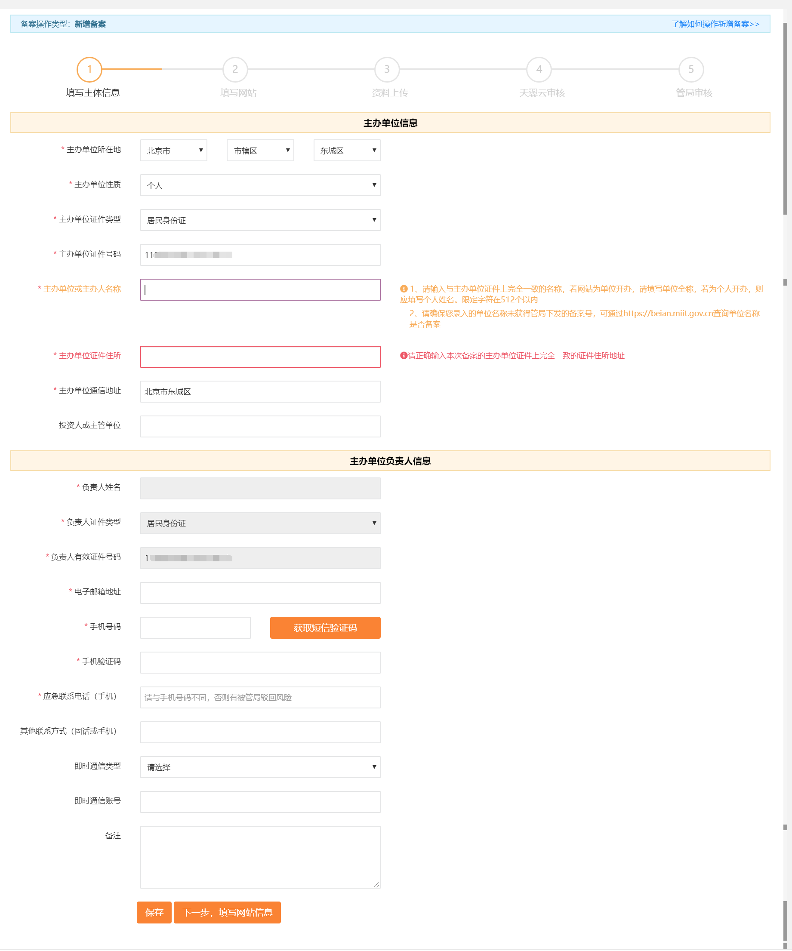Focus the 主办单位或主办人名称 input field

click(260, 290)
